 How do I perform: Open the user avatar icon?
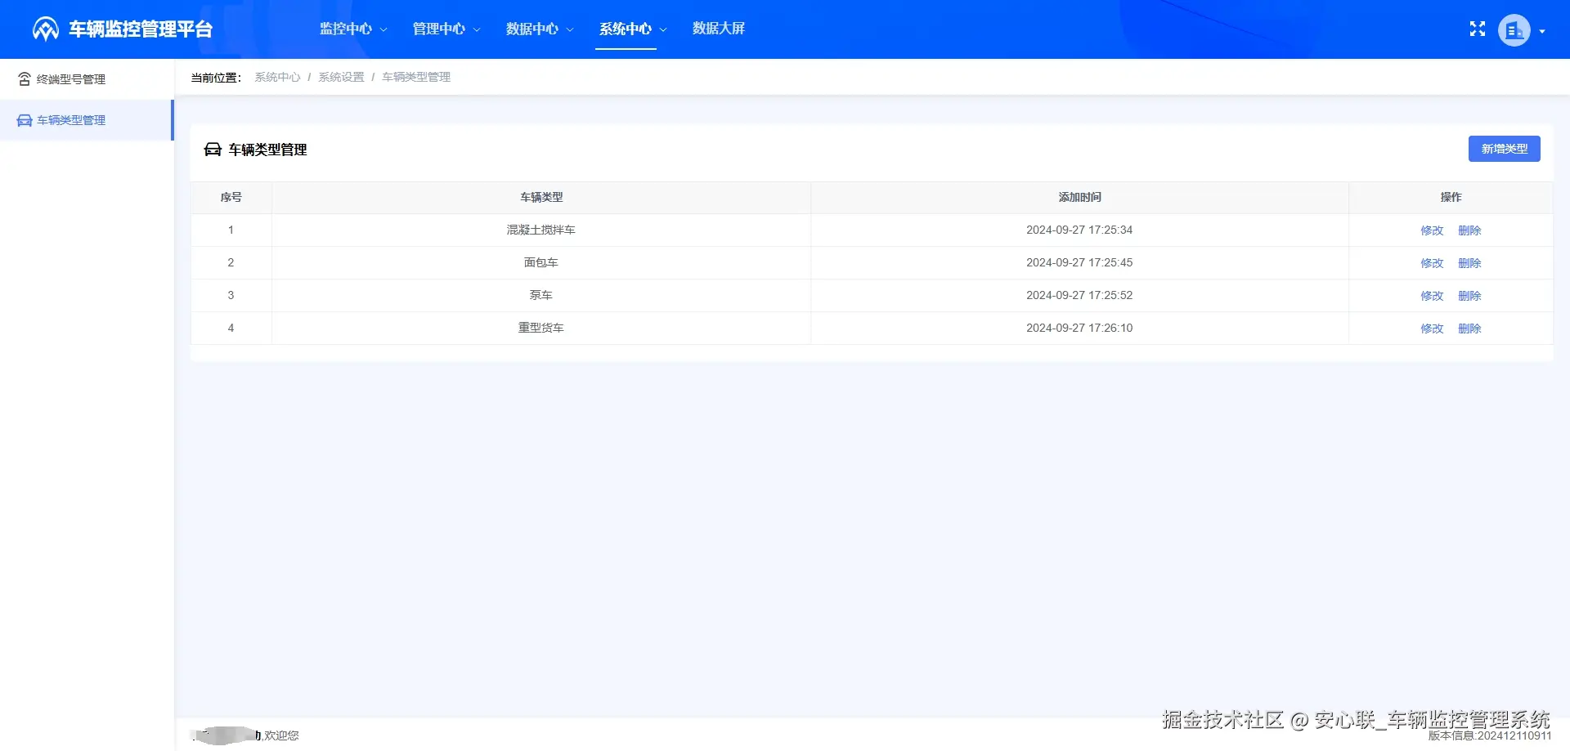[1514, 29]
